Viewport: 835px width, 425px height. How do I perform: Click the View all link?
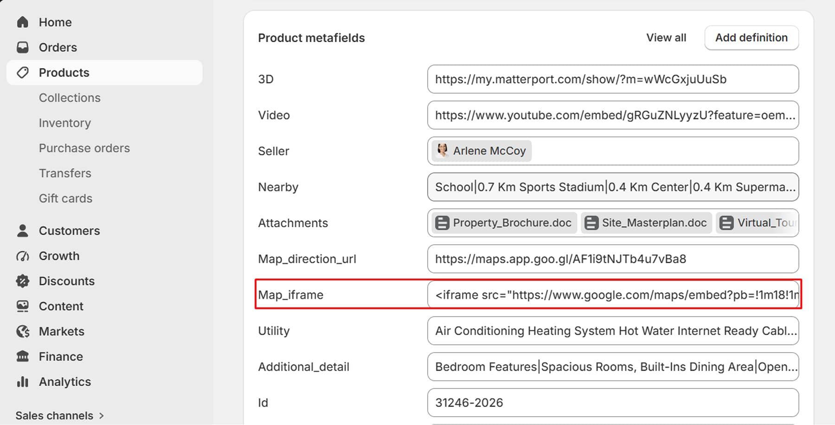pos(666,38)
